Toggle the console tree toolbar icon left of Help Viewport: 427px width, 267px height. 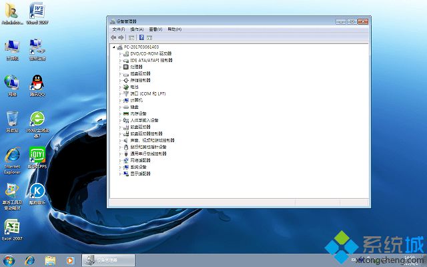(131, 37)
